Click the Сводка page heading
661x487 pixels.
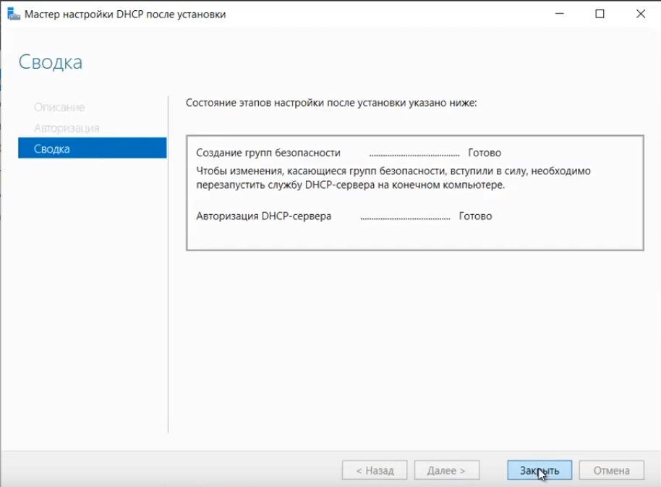coord(51,62)
